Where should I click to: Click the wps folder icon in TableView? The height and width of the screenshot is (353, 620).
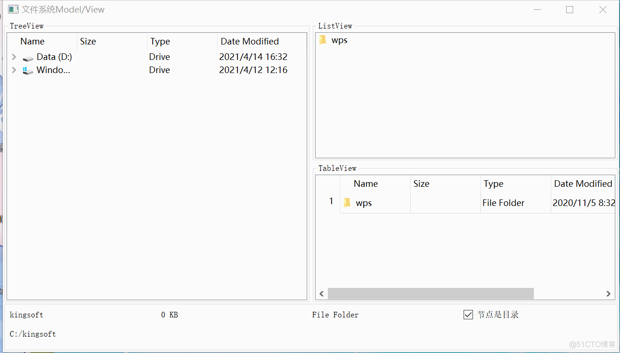(347, 203)
